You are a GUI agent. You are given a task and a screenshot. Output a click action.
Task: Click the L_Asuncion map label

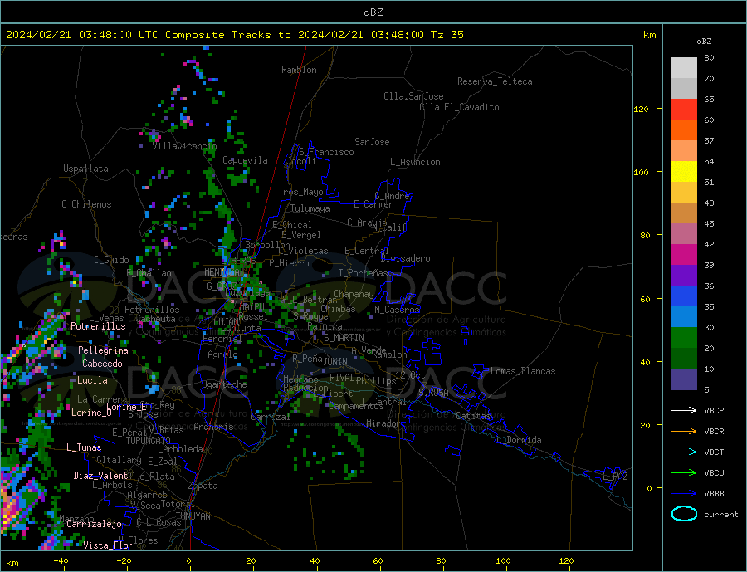point(415,162)
